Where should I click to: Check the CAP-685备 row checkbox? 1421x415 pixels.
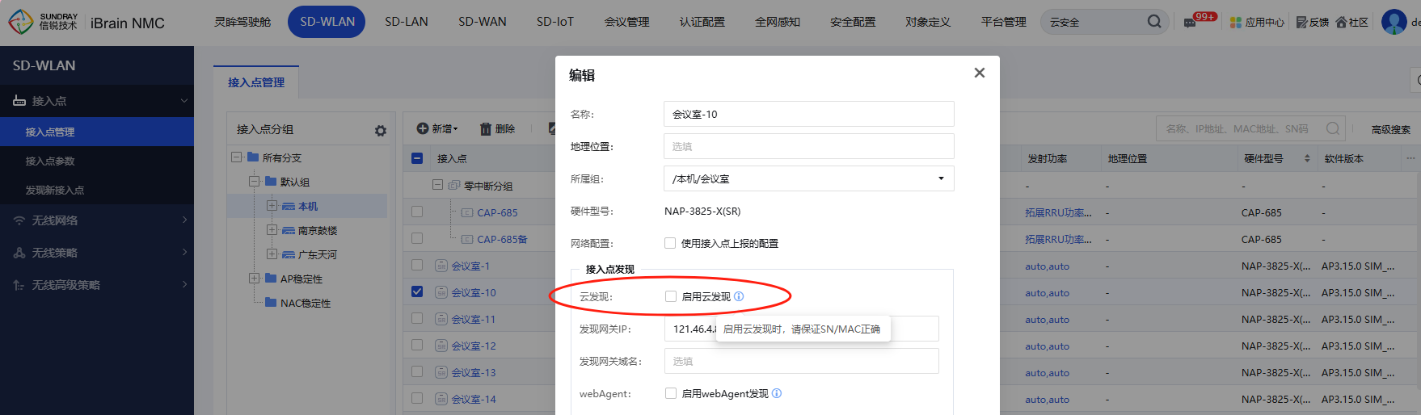coord(417,238)
